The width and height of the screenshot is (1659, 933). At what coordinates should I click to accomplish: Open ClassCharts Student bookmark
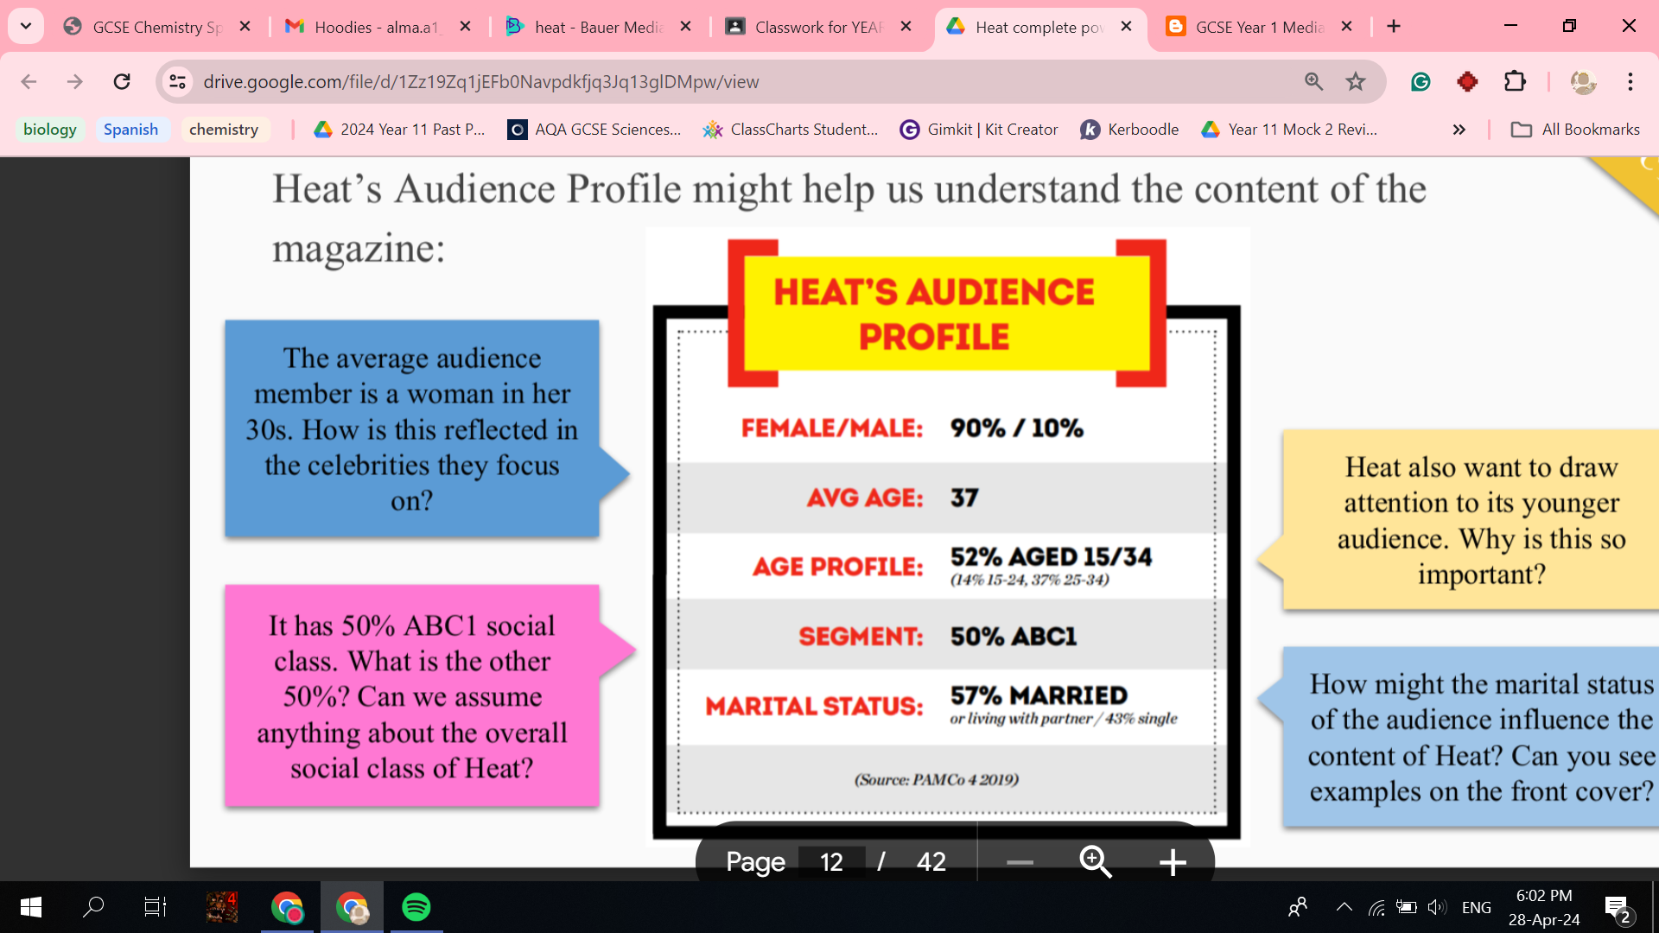coord(791,130)
